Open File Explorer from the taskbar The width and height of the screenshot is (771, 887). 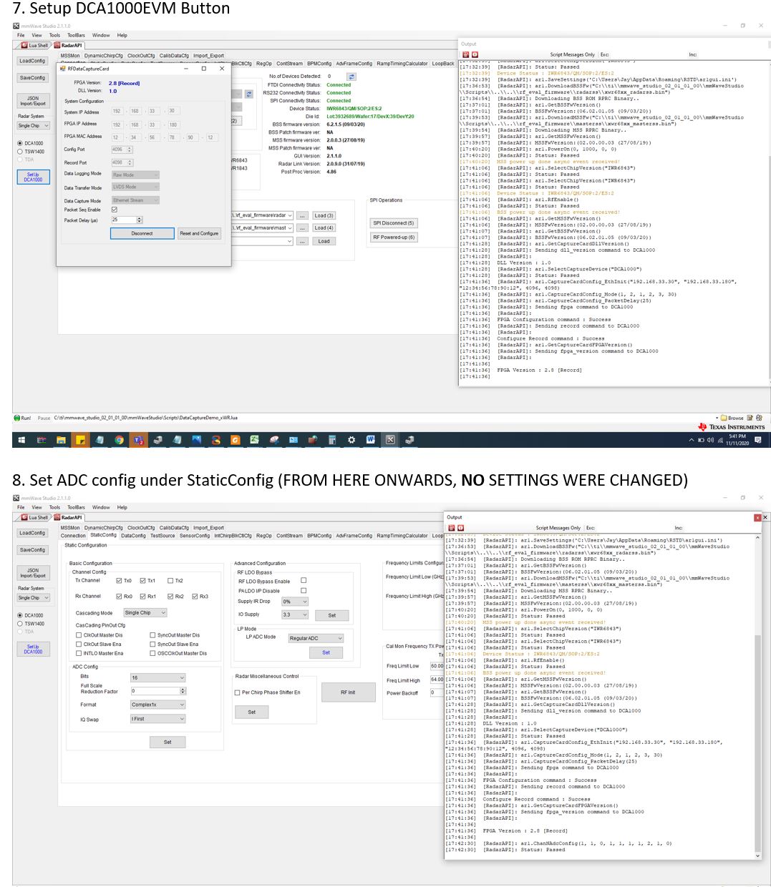click(61, 440)
